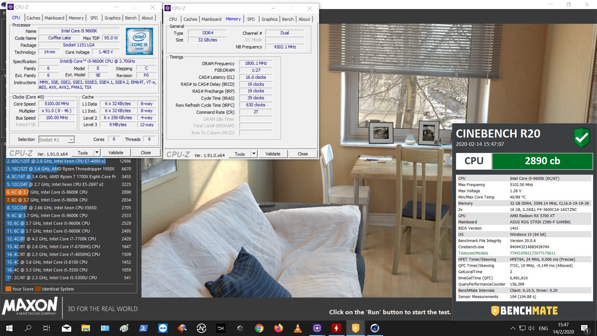This screenshot has height=336, width=597.
Task: Open Task View in taskbar
Action: click(47, 328)
